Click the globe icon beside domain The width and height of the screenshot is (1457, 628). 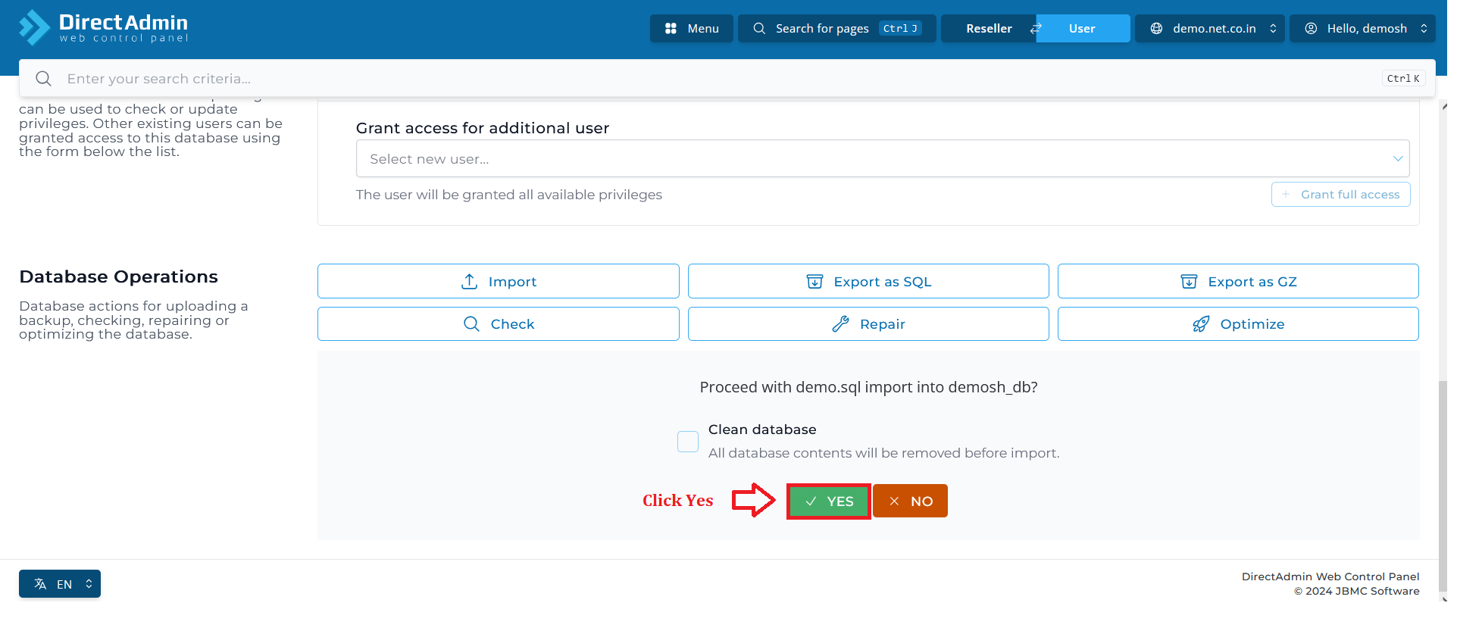(1156, 28)
